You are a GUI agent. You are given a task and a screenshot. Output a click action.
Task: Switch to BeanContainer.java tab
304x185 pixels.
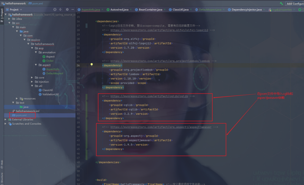tap(150, 9)
